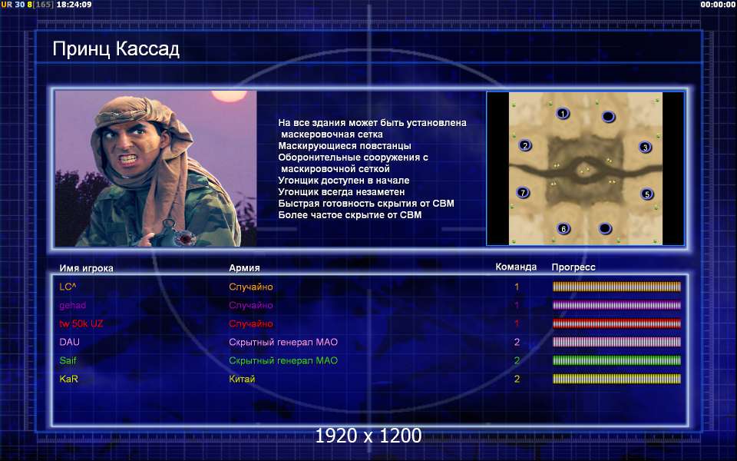Click 'Угонщик всегда незаметен' line
The width and height of the screenshot is (737, 461).
click(341, 192)
